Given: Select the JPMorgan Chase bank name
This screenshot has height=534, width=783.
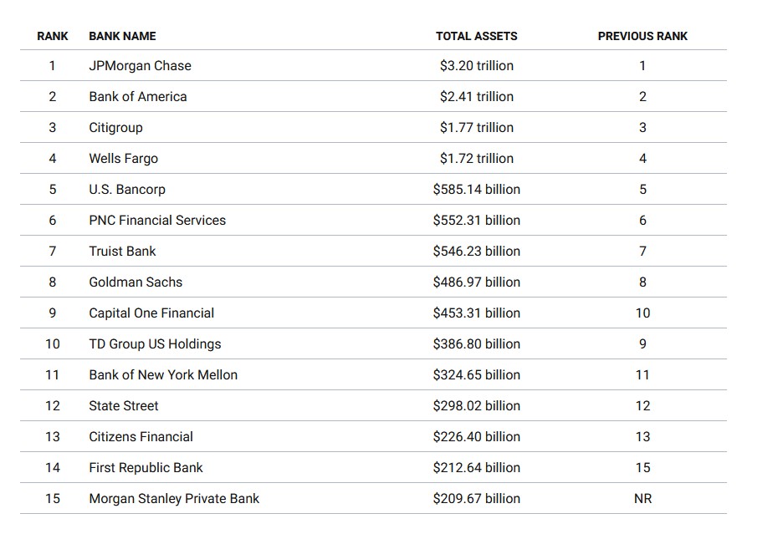Looking at the screenshot, I should pyautogui.click(x=140, y=66).
